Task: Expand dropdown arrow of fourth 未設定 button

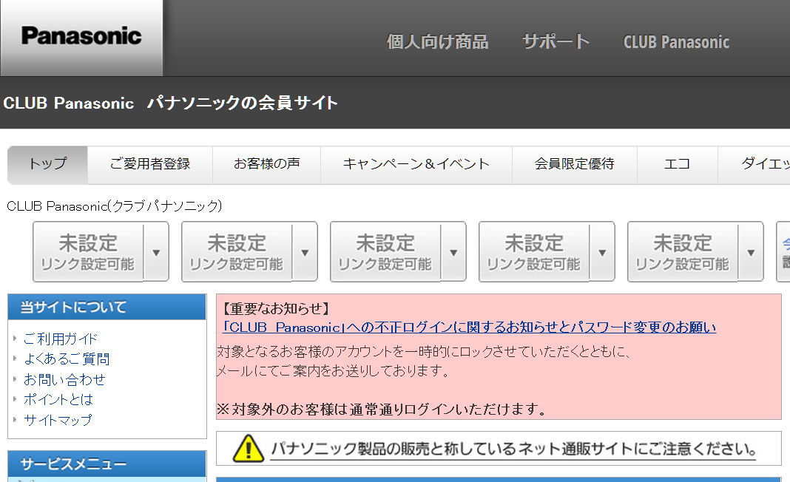Action: tap(602, 252)
